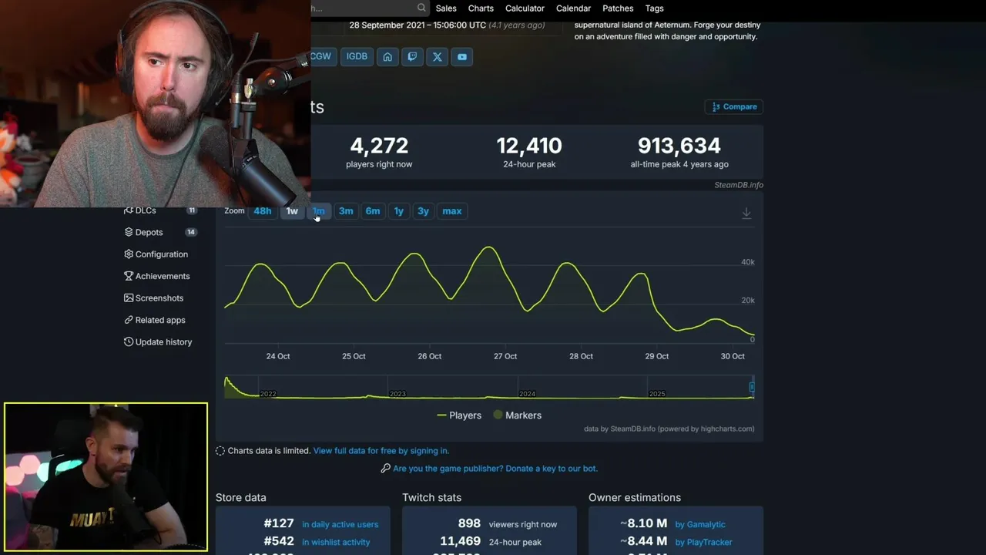Screen dimensions: 986x555
Task: Open Achievements in the sidebar
Action: 162,276
